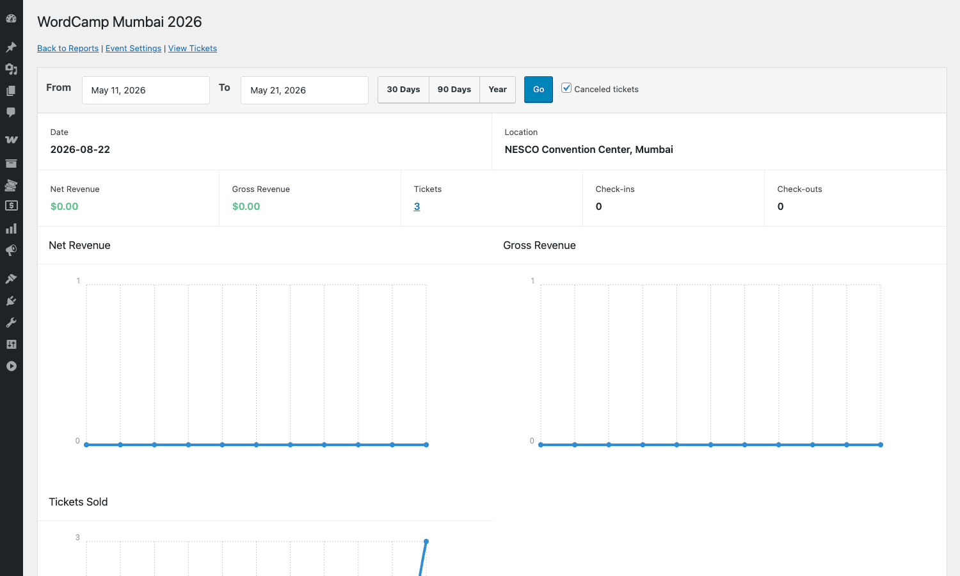Open the Marketing megaphone icon

(11, 250)
